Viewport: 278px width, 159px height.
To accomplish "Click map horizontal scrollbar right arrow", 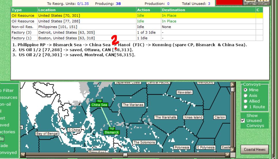I will tap(228, 155).
